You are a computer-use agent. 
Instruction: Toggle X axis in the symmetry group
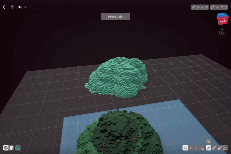point(198,7)
